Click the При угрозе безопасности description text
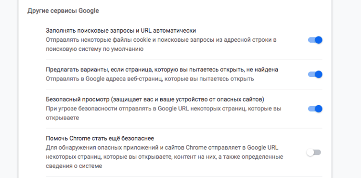Image resolution: width=361 pixels, height=178 pixels. (x=164, y=113)
